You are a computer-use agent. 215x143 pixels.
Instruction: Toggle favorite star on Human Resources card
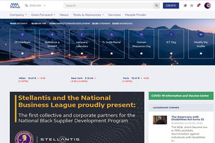(x=142, y=53)
